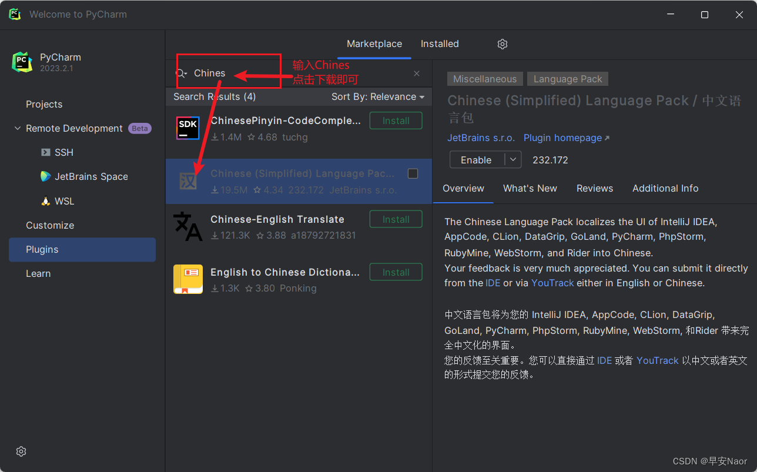Viewport: 757px width, 472px height.
Task: Click the ChinesePinyin SDK plugin icon
Action: tap(188, 128)
